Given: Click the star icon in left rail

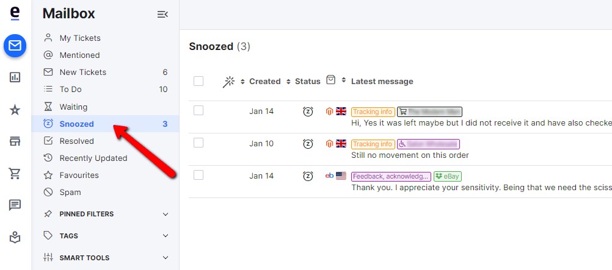Looking at the screenshot, I should pyautogui.click(x=15, y=110).
